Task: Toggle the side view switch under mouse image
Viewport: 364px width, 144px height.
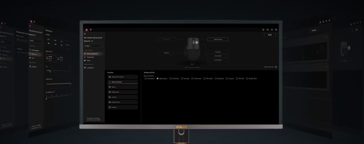Action: click(x=193, y=64)
